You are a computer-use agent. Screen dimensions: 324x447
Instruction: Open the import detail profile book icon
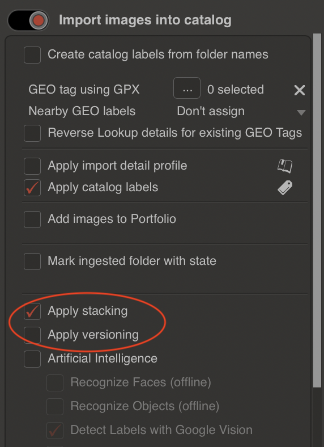point(285,166)
